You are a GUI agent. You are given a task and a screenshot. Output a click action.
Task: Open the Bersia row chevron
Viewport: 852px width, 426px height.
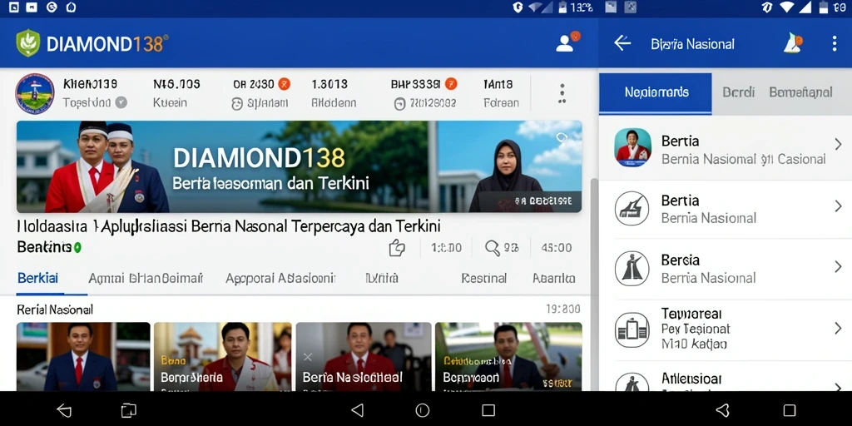[x=838, y=267]
